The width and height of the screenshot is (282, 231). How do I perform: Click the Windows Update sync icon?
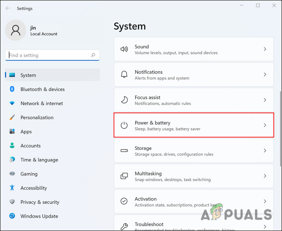click(12, 216)
